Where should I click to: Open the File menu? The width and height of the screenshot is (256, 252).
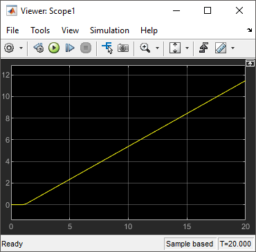coord(12,30)
